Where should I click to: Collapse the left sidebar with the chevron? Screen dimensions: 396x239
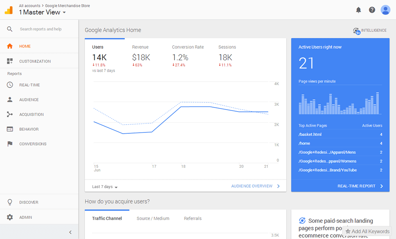[70, 232]
